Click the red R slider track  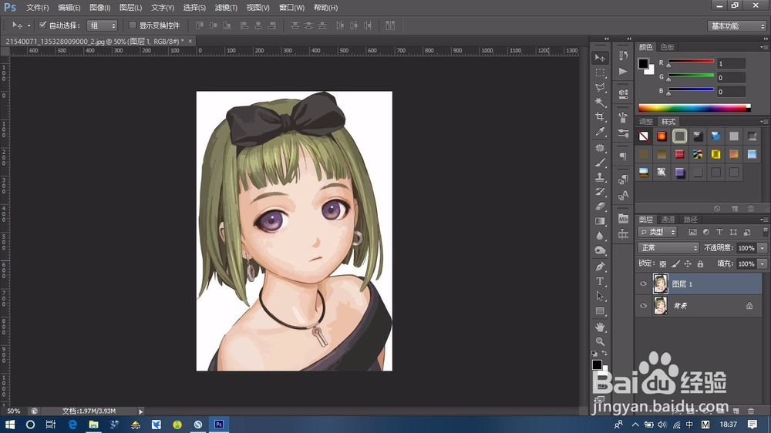coord(691,62)
